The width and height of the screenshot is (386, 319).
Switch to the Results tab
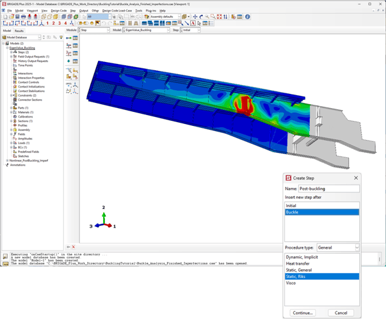(x=19, y=31)
